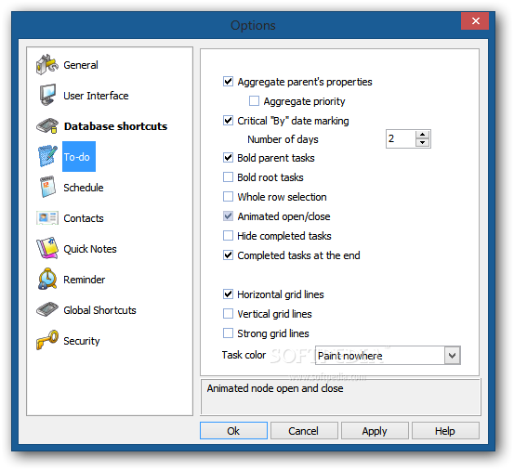Open Quick Notes options
Screen dimensions: 514x470
point(90,249)
